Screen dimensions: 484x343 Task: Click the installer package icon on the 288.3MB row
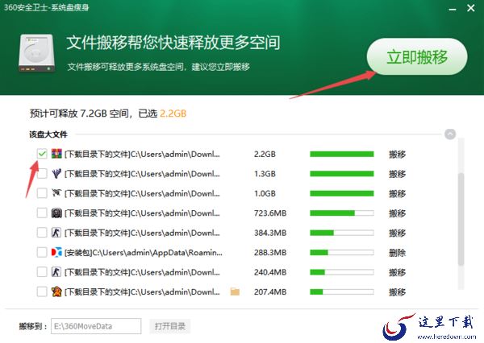56,252
